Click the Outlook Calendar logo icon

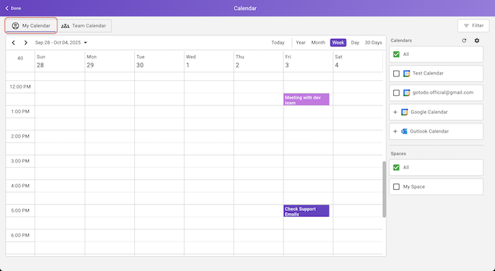pyautogui.click(x=404, y=131)
